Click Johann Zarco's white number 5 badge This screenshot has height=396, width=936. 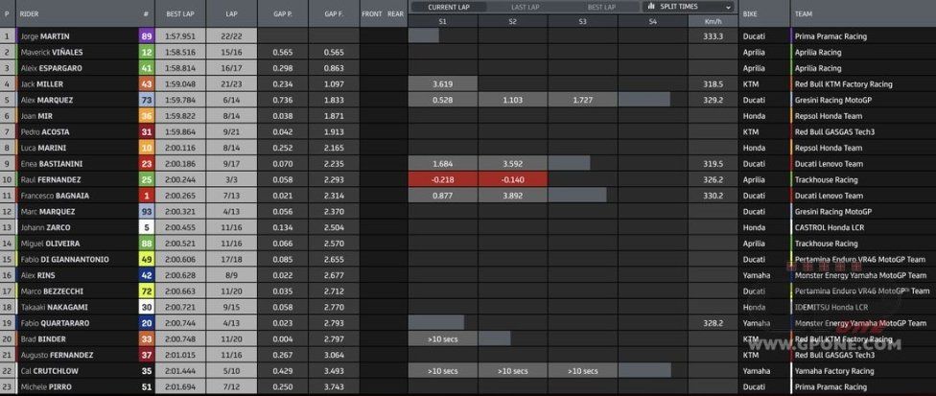146,227
